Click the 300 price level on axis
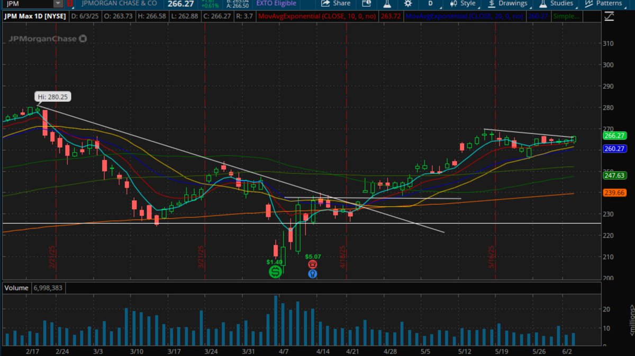 608,64
